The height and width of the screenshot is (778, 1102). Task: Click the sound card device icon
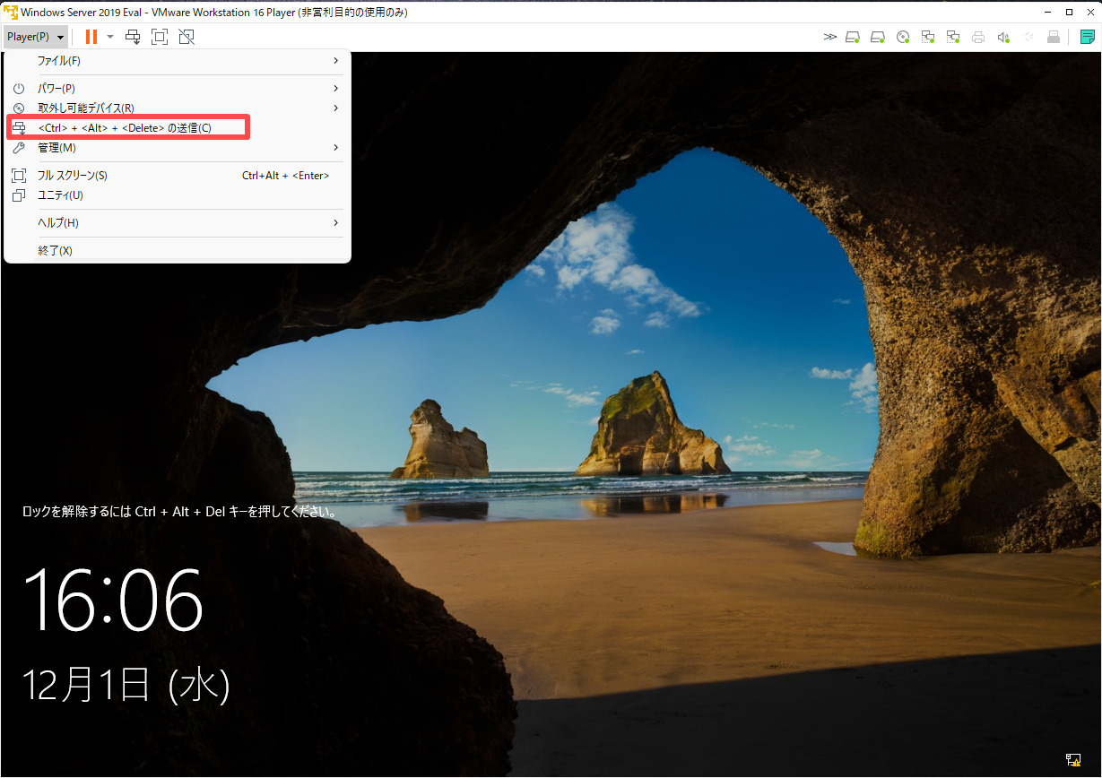tap(1002, 37)
